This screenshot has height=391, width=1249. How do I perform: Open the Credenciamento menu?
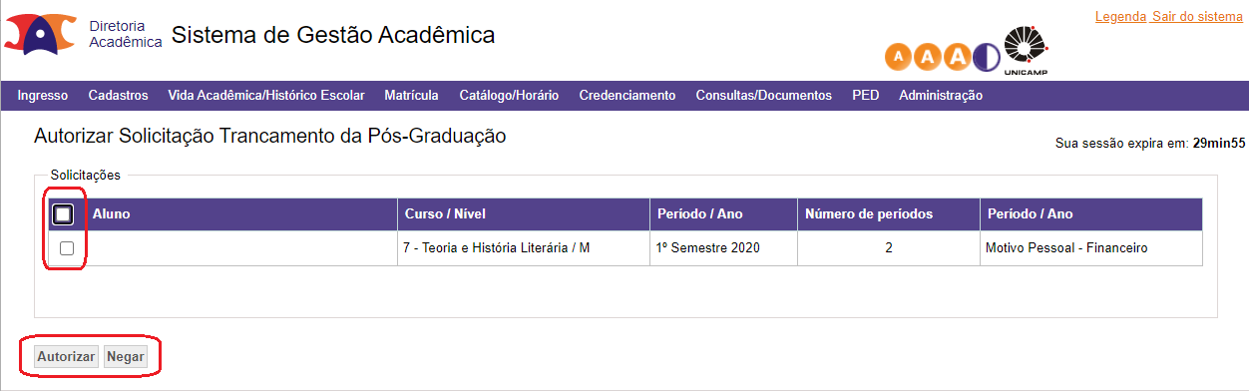point(627,96)
